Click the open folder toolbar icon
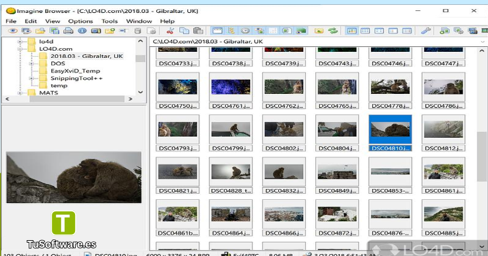The image size is (488, 256). pyautogui.click(x=40, y=31)
